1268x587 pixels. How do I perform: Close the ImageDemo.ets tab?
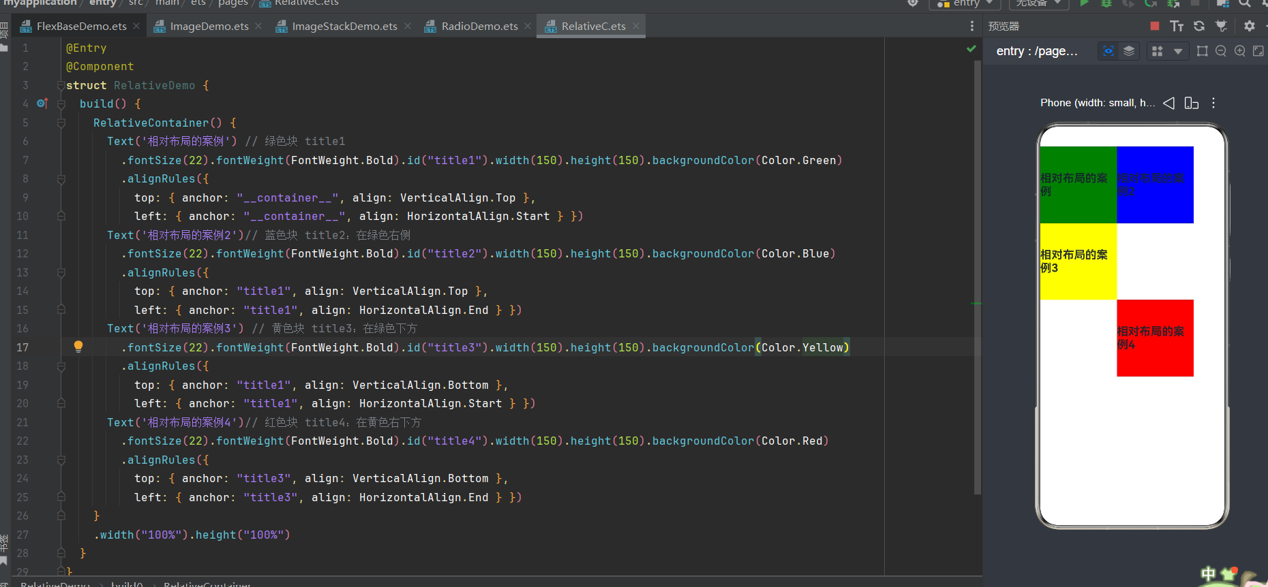(258, 26)
